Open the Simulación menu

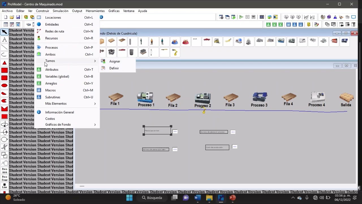61,11
